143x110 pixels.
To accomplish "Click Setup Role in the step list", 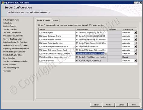I will click(x=8, y=23).
